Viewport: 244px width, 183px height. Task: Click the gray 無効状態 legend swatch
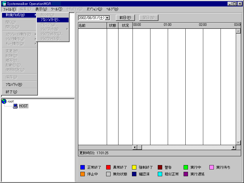(108, 174)
